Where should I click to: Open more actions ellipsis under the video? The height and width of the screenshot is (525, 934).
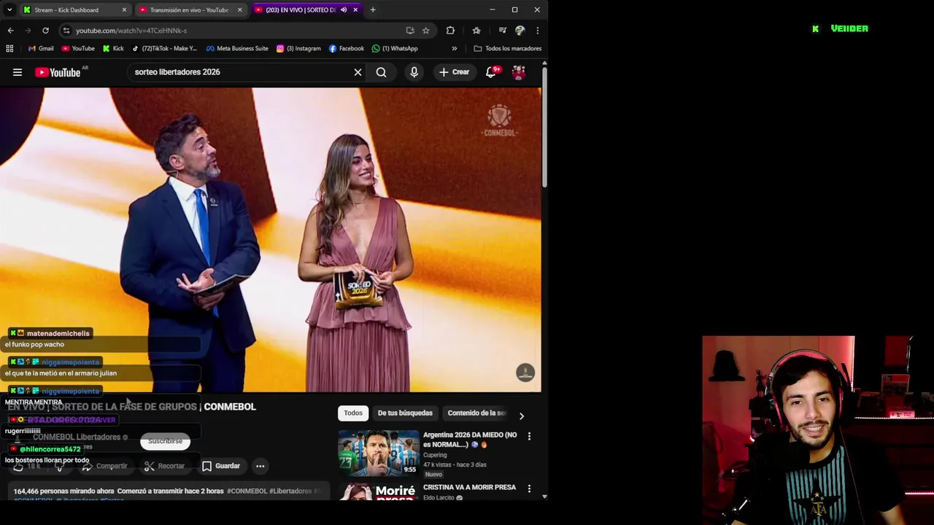[260, 466]
